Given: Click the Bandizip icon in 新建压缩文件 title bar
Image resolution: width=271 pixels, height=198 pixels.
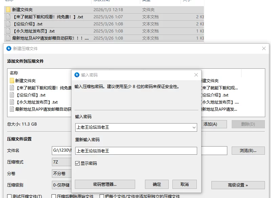Looking at the screenshot, I should 9,49.
